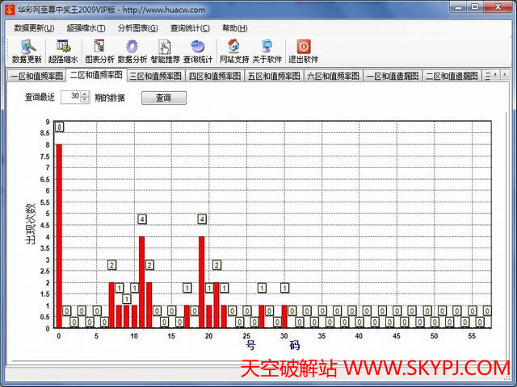Click the 数据更新 toolbar icon

tap(27, 51)
